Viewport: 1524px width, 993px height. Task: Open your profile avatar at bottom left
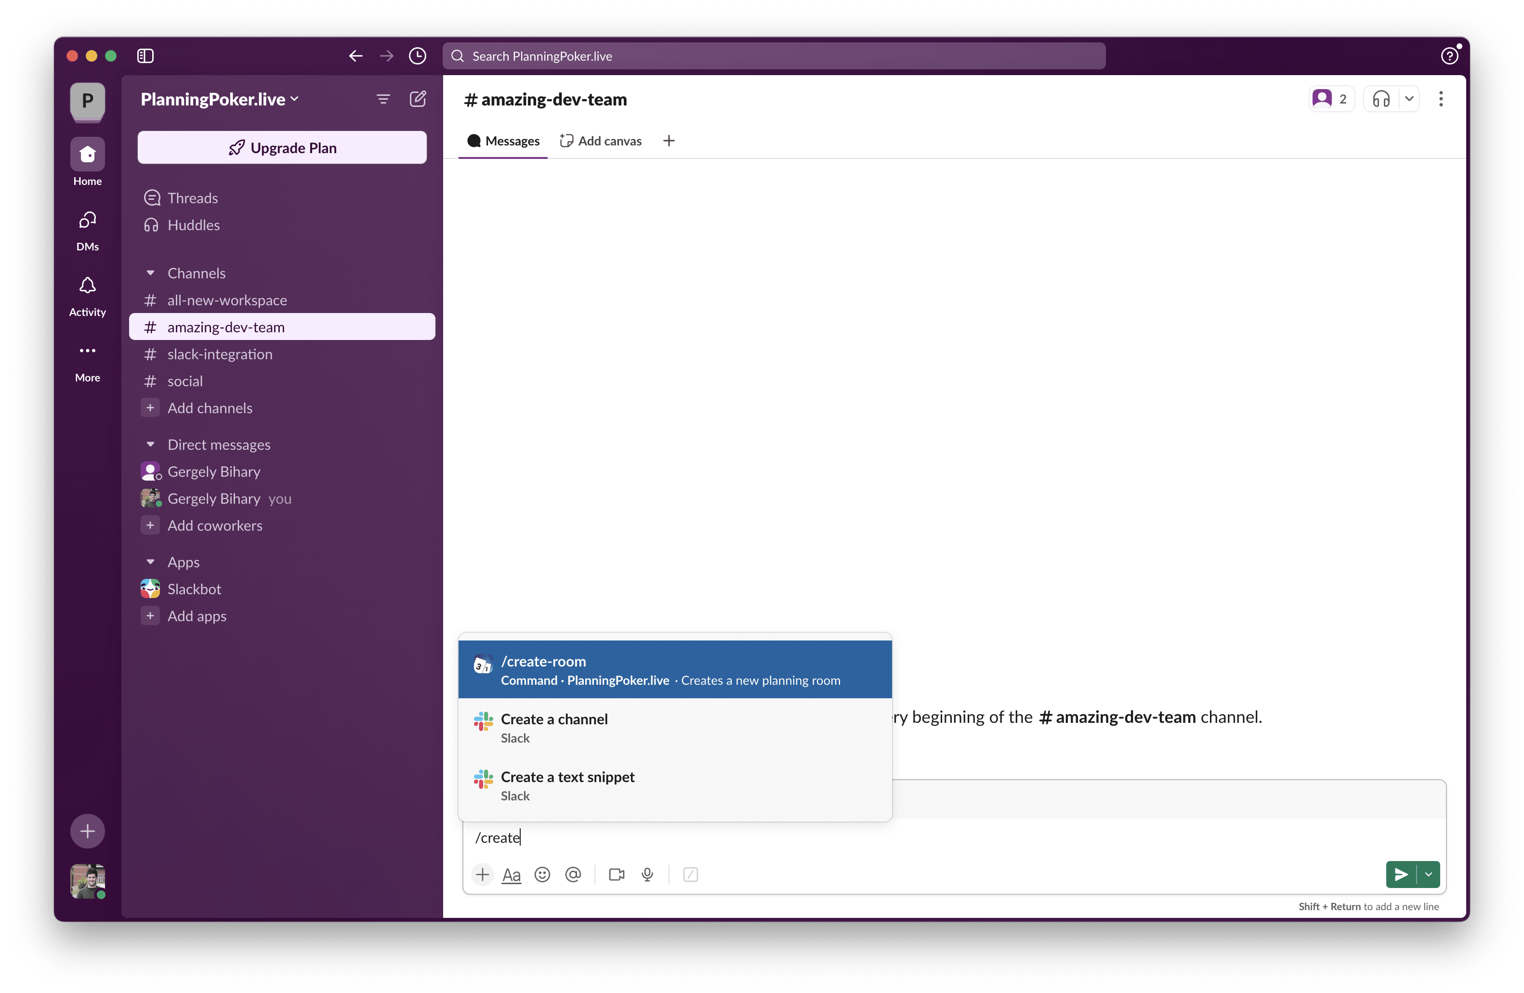(88, 882)
